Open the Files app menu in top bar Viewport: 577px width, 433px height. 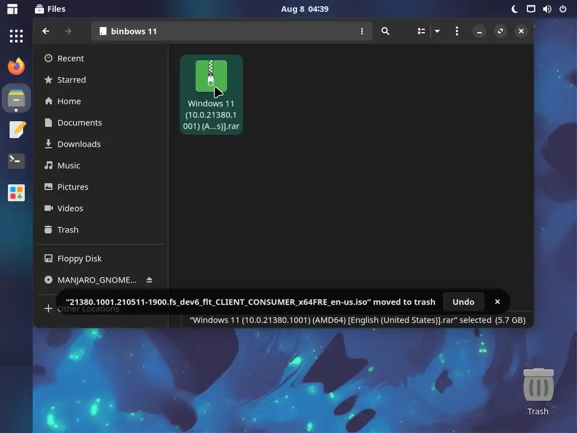(x=50, y=9)
